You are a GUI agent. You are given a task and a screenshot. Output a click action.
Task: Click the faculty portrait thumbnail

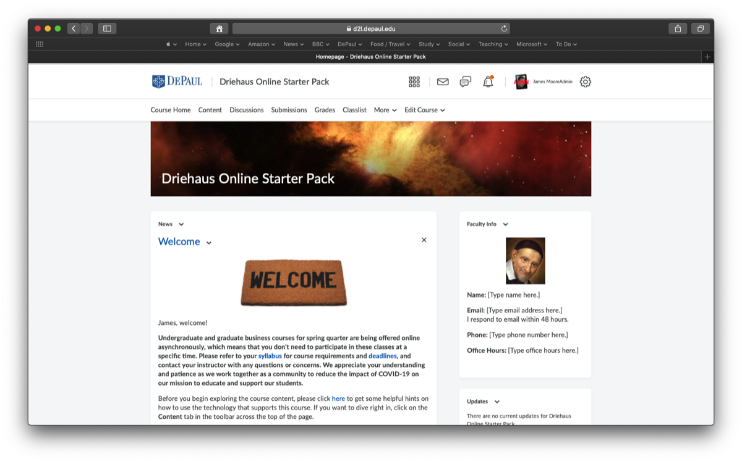tap(525, 261)
